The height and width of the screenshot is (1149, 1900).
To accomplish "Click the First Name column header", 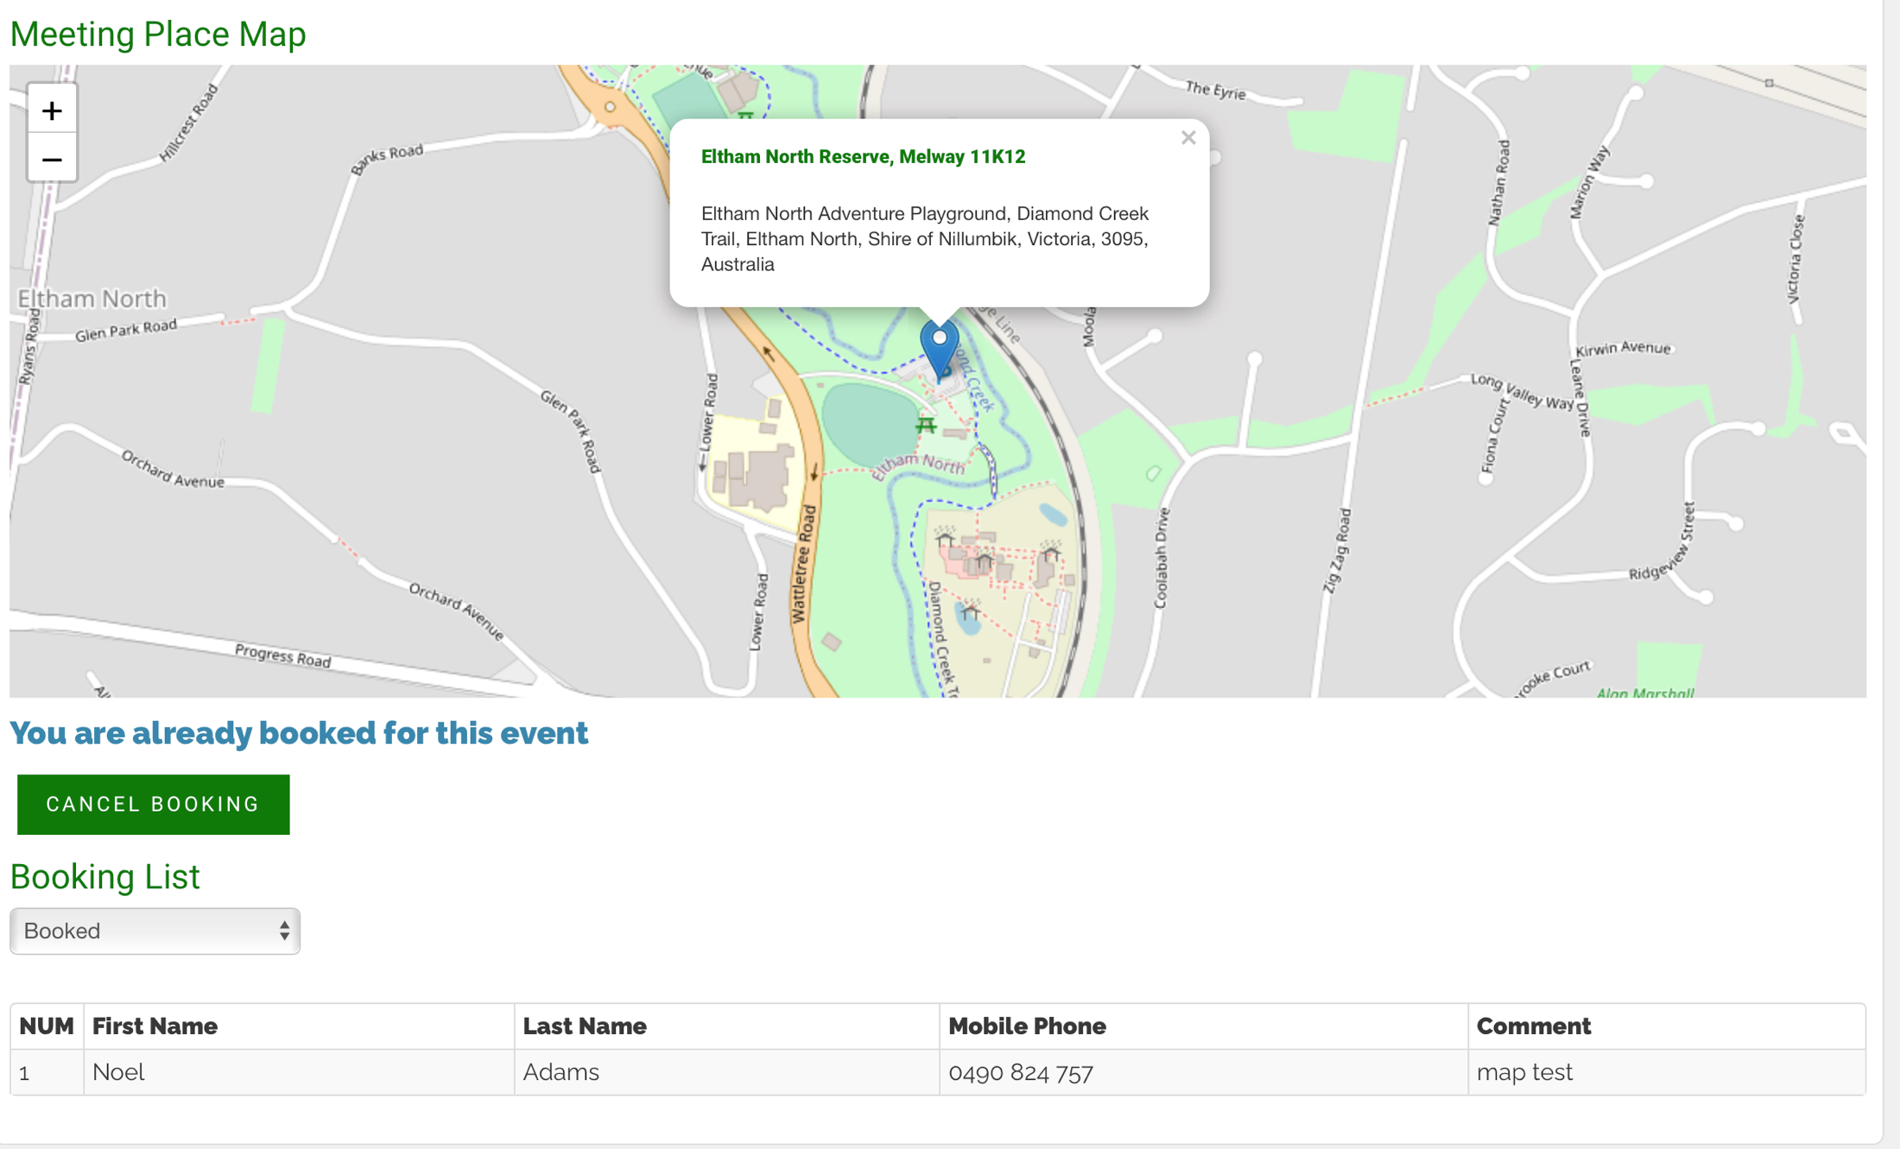I will click(x=155, y=1026).
